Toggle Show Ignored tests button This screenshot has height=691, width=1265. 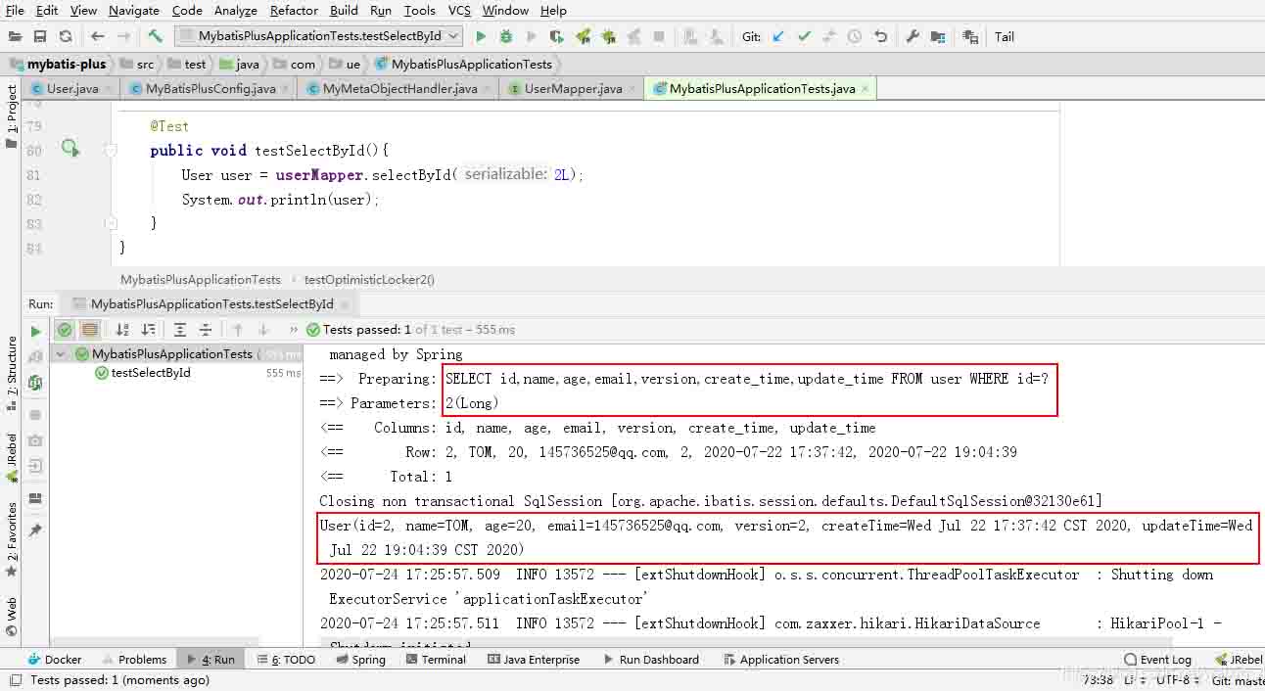click(90, 330)
